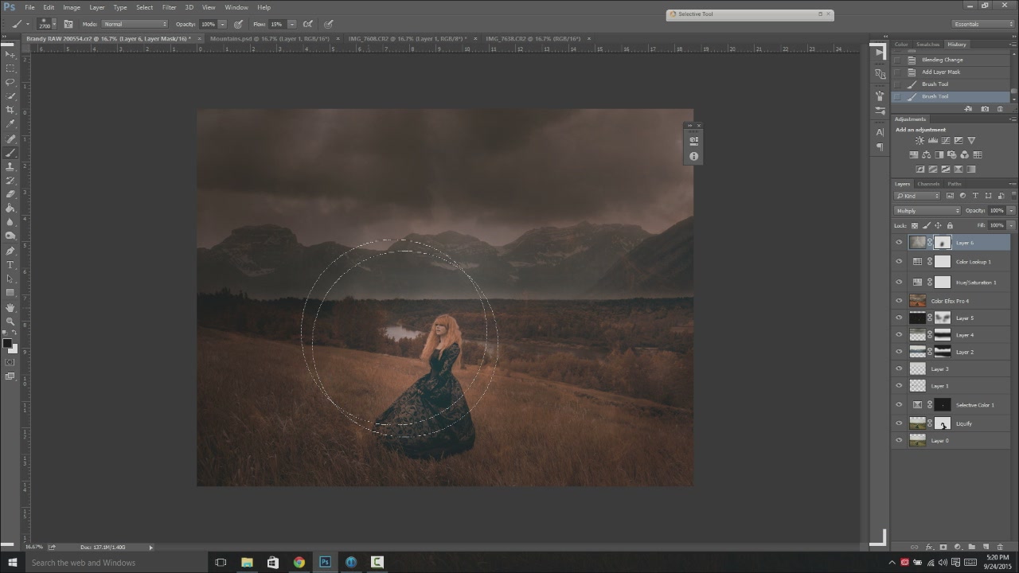Create a new layer group
1019x573 pixels.
click(x=971, y=547)
